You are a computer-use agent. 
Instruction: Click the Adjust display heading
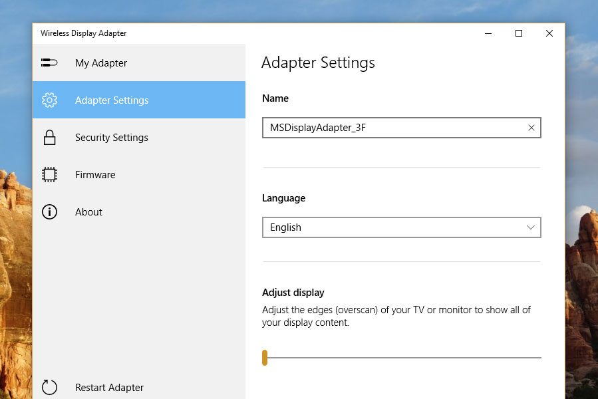pos(293,293)
